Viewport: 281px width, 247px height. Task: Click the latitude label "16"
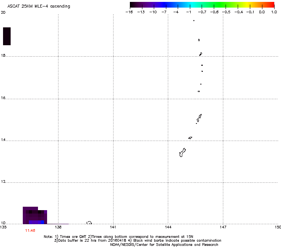3,98
